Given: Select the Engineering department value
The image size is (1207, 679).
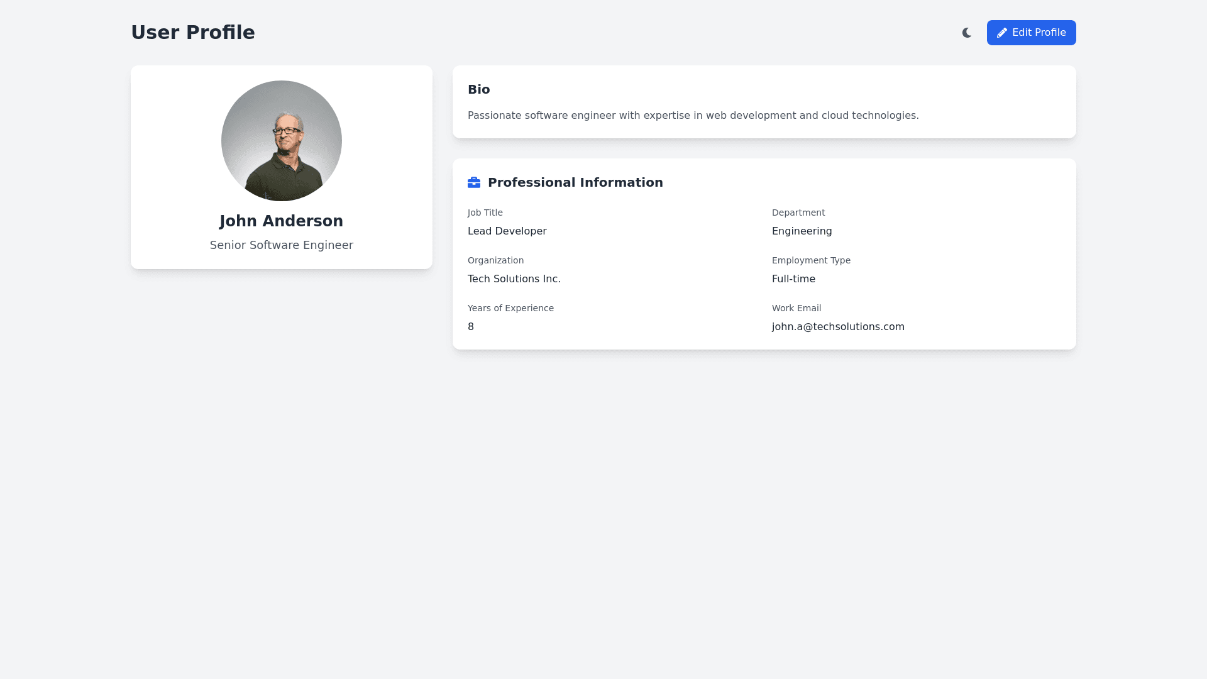Looking at the screenshot, I should (802, 231).
